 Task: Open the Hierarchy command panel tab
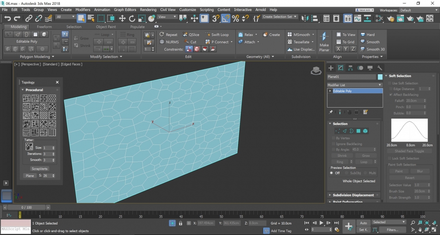point(350,68)
